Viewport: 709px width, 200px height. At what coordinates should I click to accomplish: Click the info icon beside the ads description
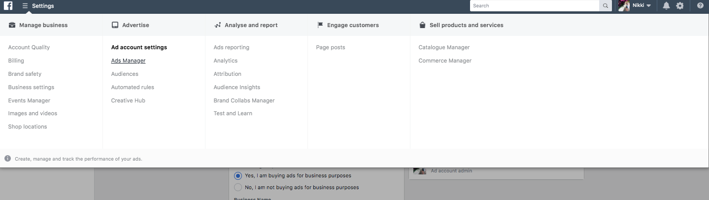click(x=7, y=159)
